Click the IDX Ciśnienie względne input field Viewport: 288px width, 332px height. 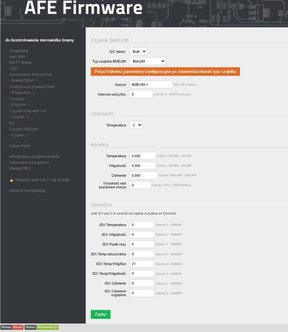[x=142, y=293]
